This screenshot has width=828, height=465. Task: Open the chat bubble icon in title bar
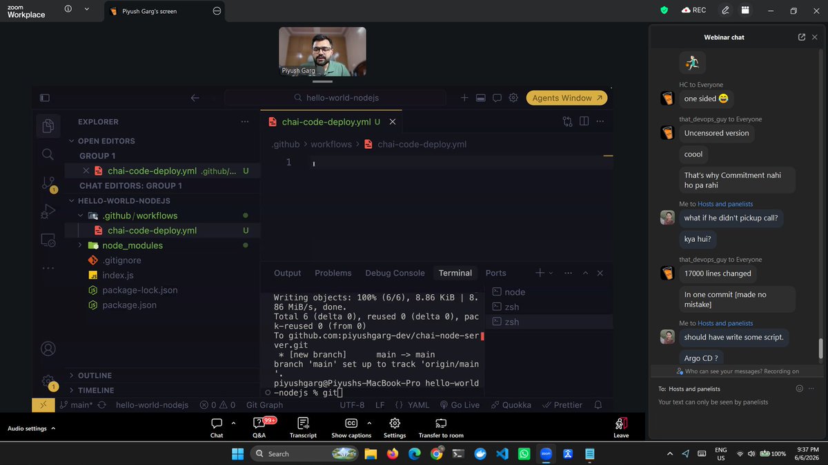[497, 98]
